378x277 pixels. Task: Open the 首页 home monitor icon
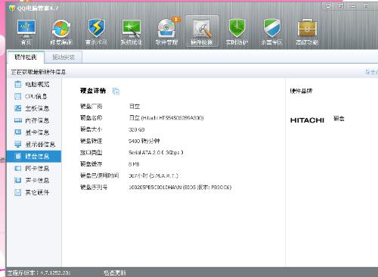pos(26,31)
